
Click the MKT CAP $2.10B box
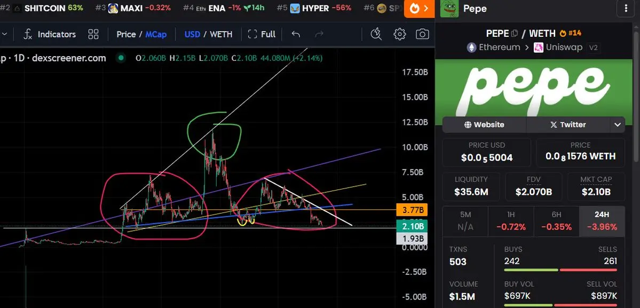pyautogui.click(x=596, y=187)
